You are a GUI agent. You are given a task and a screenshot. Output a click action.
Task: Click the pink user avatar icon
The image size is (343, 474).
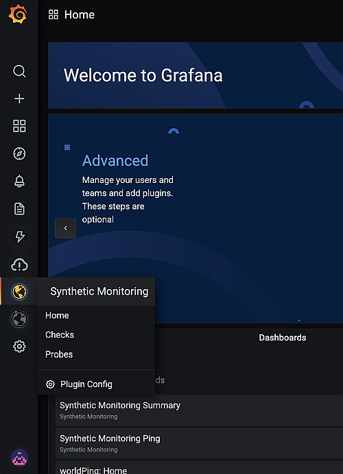[19, 458]
